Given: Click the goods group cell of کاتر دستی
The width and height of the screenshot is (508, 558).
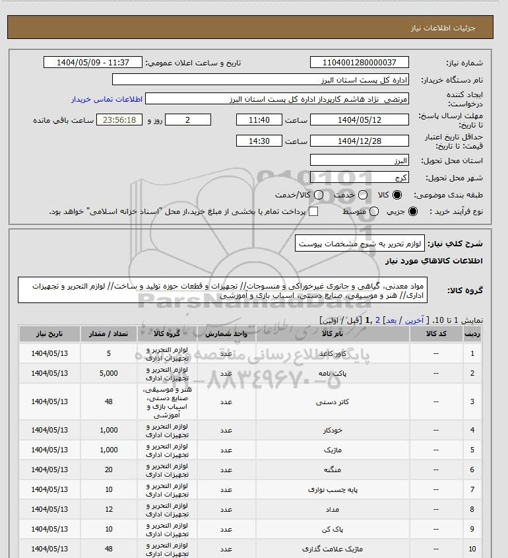Looking at the screenshot, I should (167, 402).
